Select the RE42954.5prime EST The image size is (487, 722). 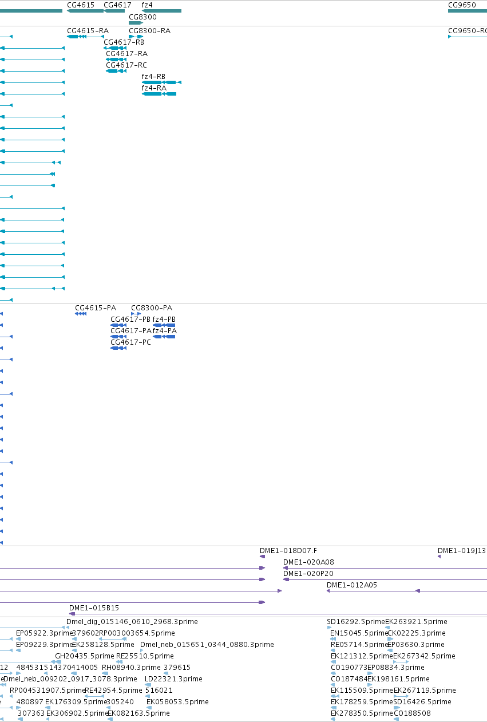pyautogui.click(x=94, y=696)
